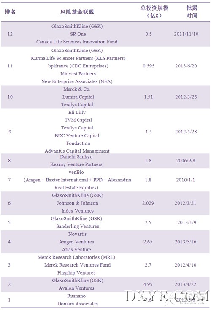
Task: Select Kurma Life Sciences Partners entry
Action: tap(78, 58)
